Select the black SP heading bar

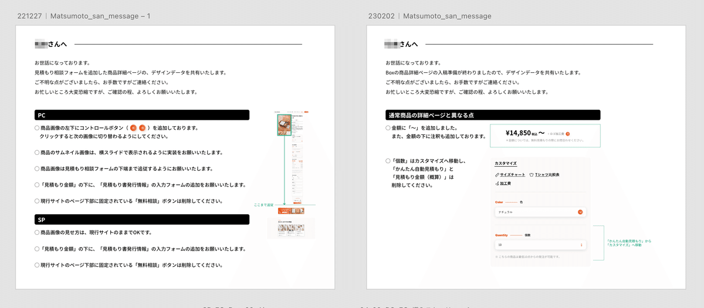tap(142, 219)
